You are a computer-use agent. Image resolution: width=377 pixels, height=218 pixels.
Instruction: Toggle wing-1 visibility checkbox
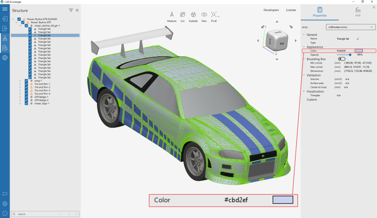(26, 81)
